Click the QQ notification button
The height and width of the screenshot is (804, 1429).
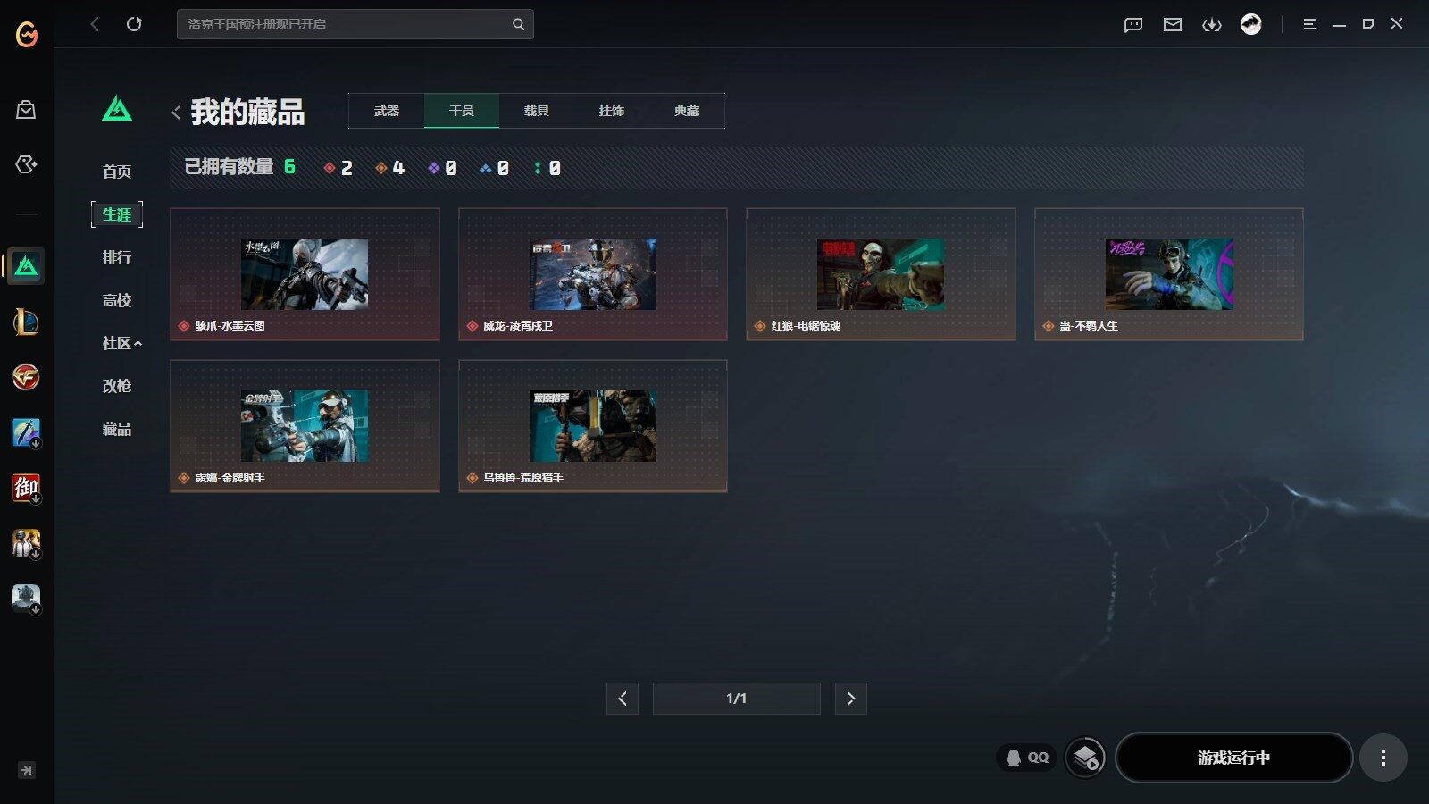pyautogui.click(x=1027, y=758)
